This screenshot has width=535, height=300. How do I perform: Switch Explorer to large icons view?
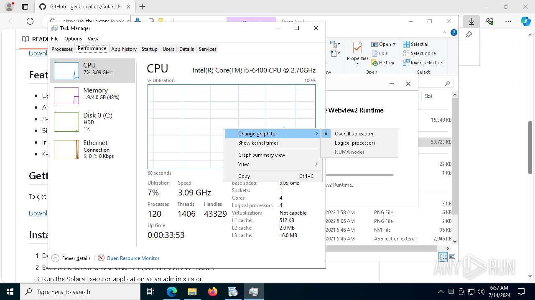tap(452, 257)
